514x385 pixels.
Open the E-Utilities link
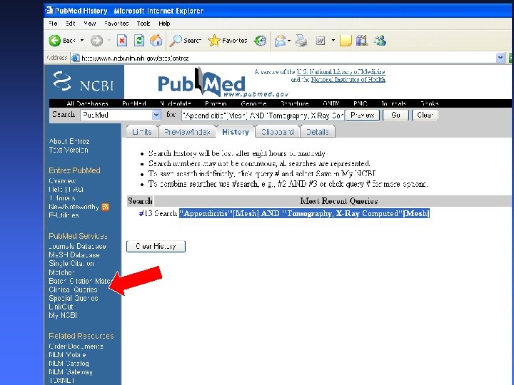tap(64, 215)
